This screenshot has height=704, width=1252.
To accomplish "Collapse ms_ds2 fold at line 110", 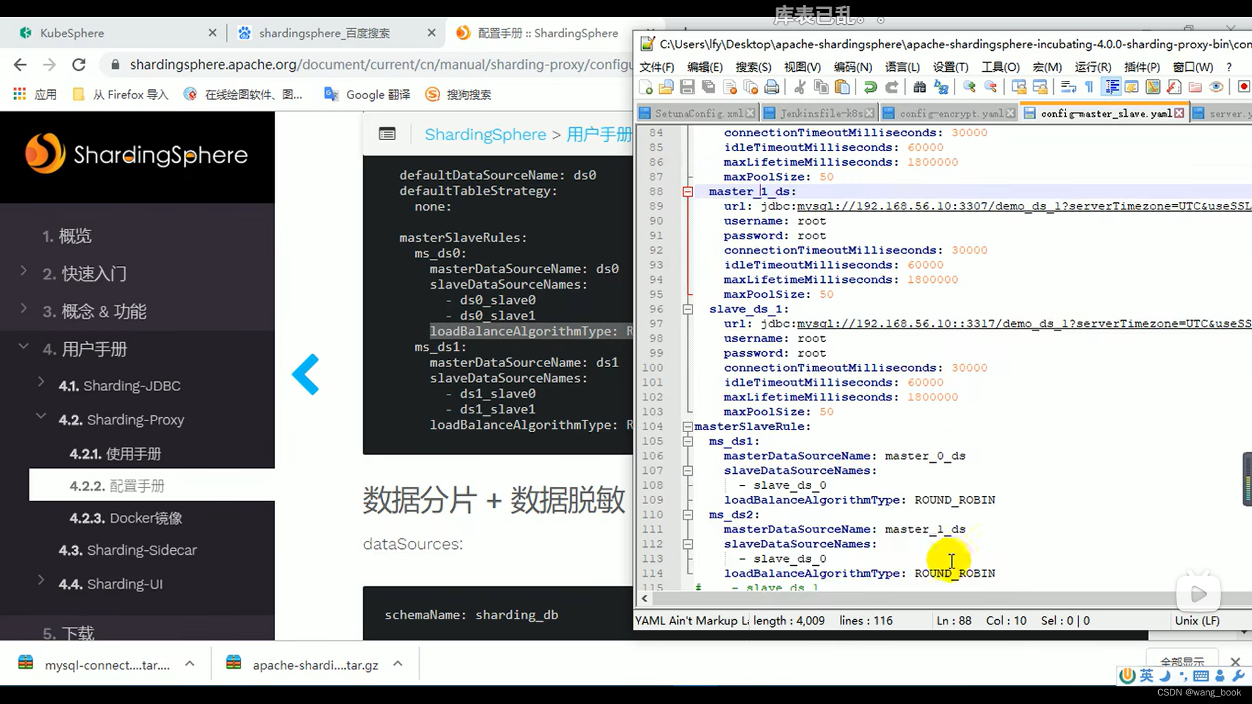I will [687, 514].
